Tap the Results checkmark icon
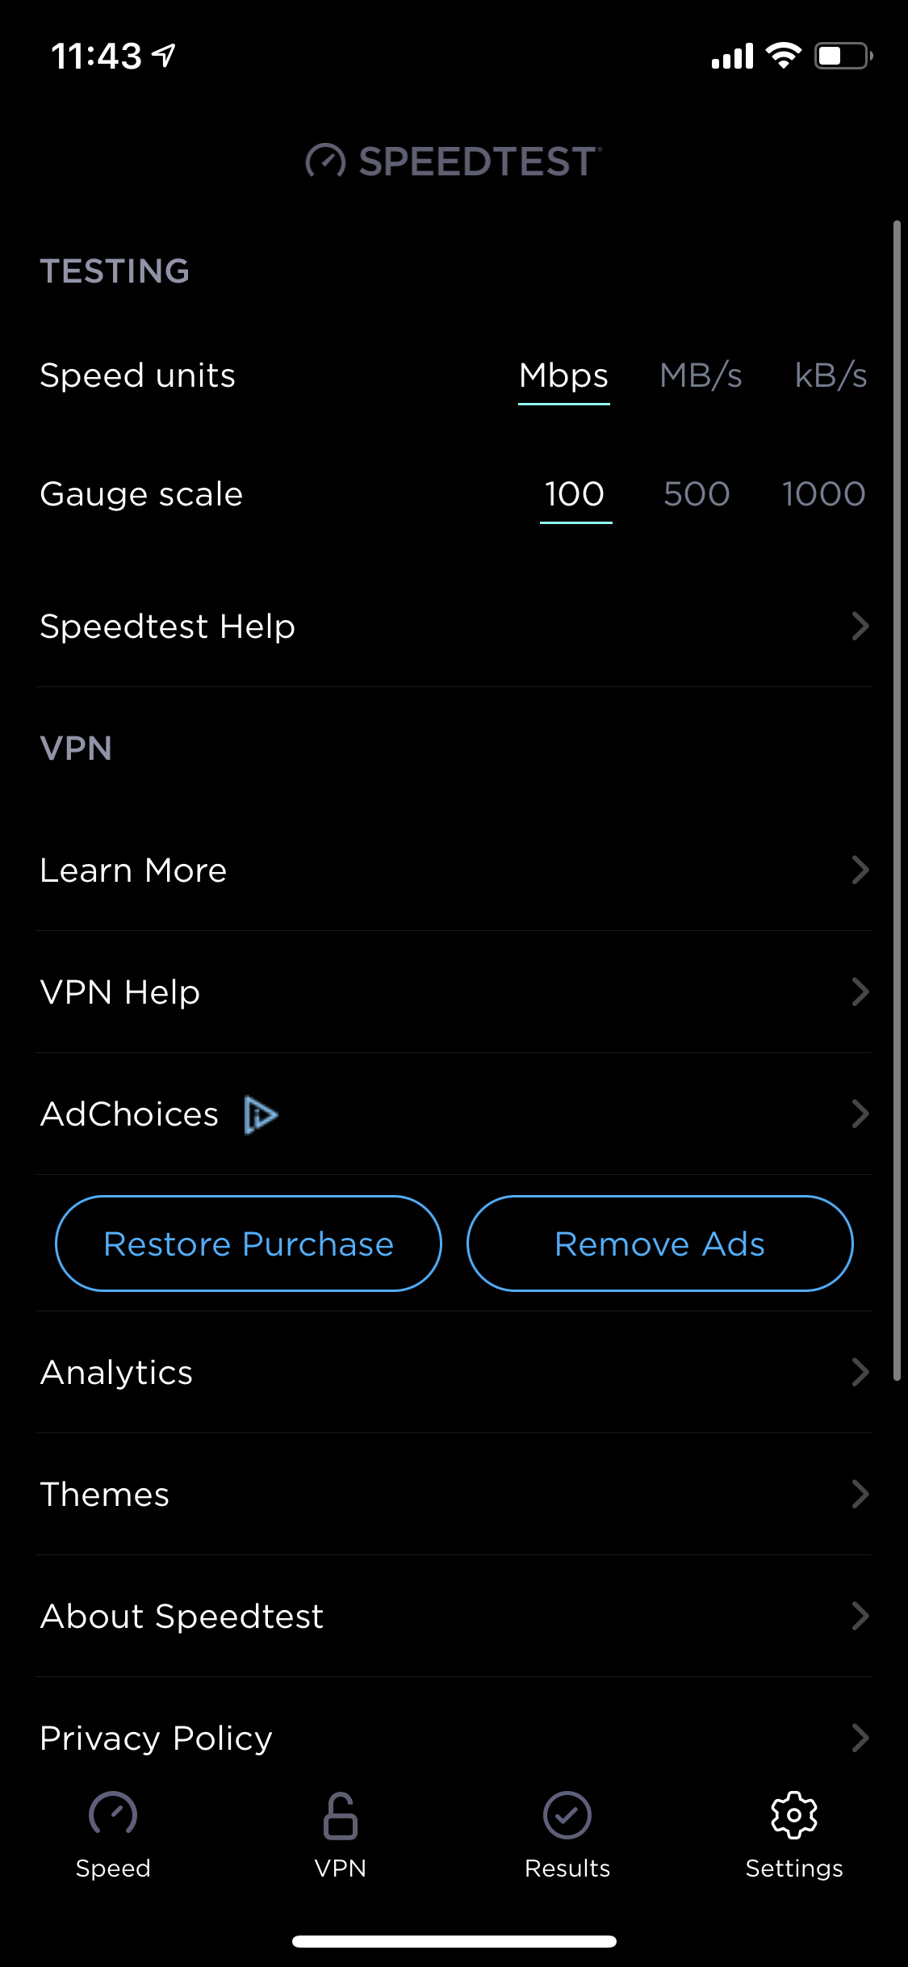This screenshot has width=908, height=1967. 567,1814
